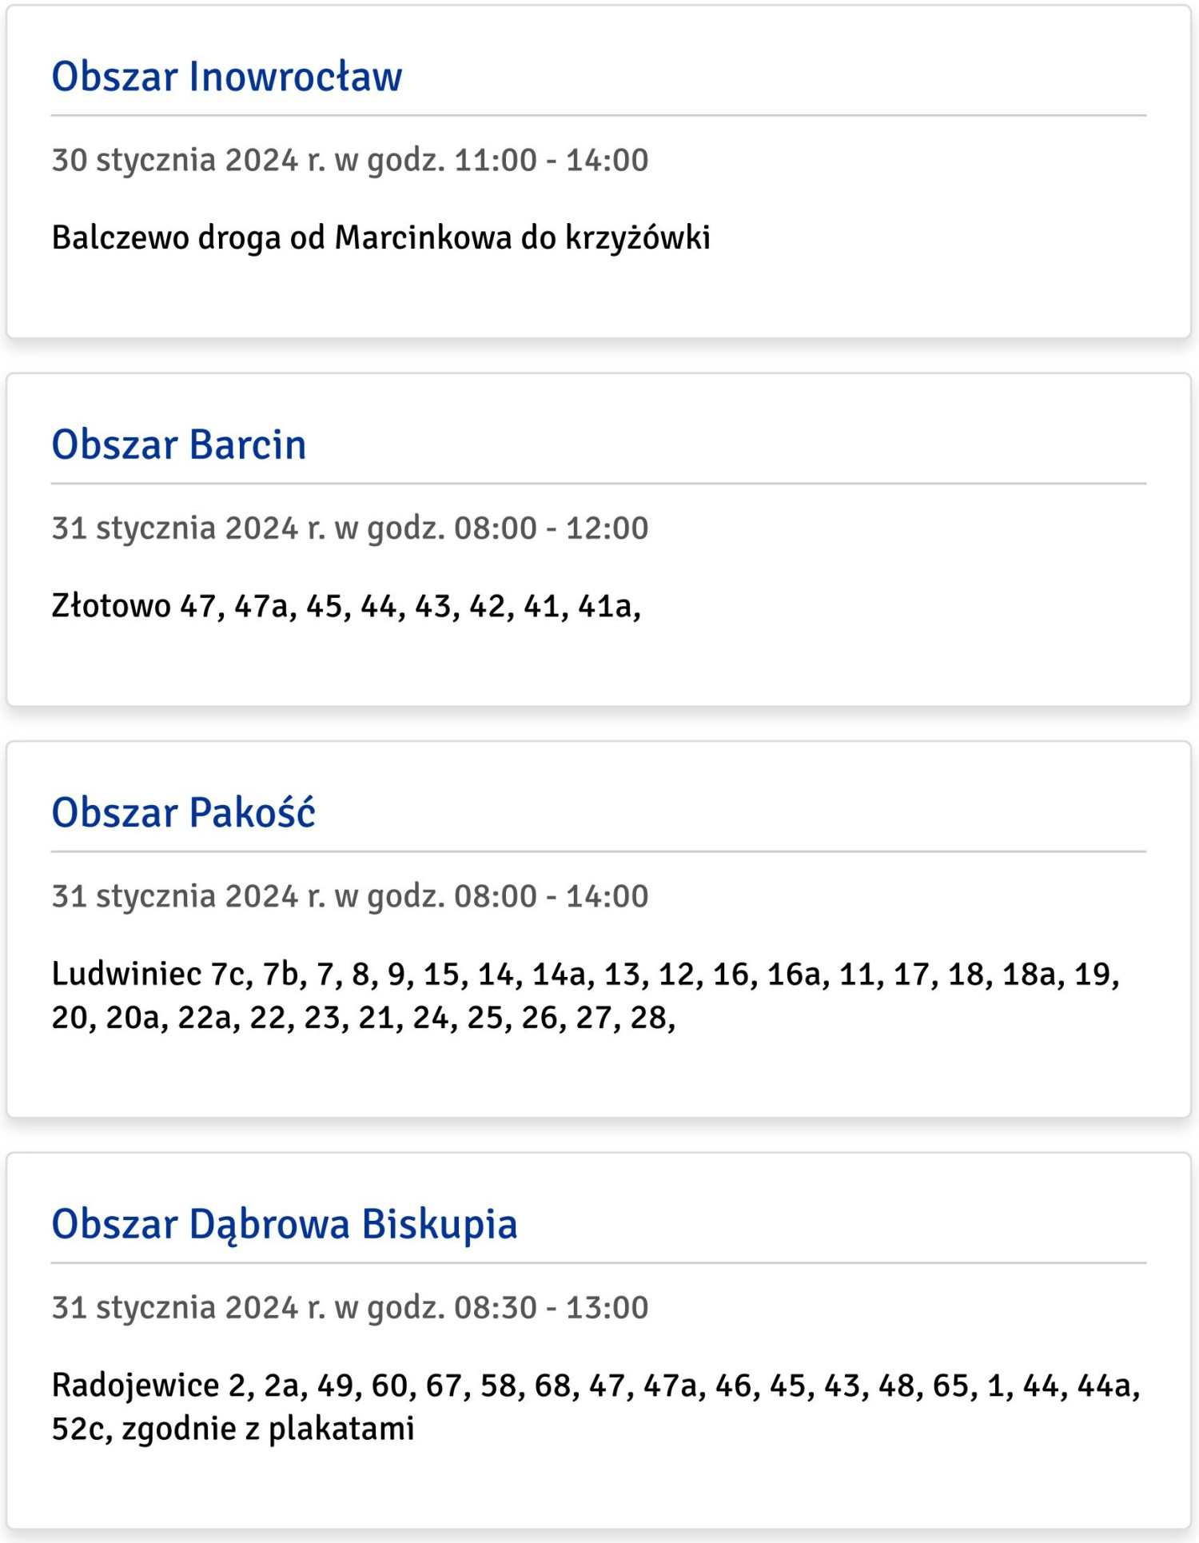
Task: Select house number 14a in Ludwiniec list
Action: (x=559, y=974)
